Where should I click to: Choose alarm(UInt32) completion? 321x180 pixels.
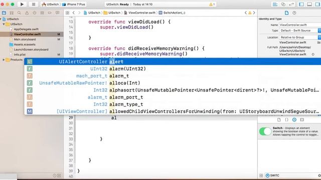[x=173, y=69]
